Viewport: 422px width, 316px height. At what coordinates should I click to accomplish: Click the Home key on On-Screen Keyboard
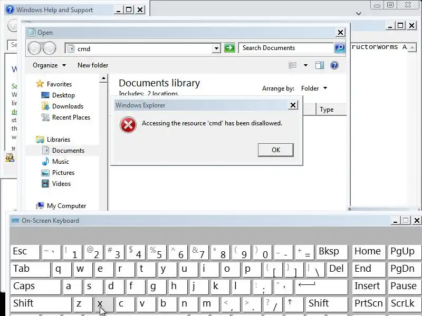point(369,252)
